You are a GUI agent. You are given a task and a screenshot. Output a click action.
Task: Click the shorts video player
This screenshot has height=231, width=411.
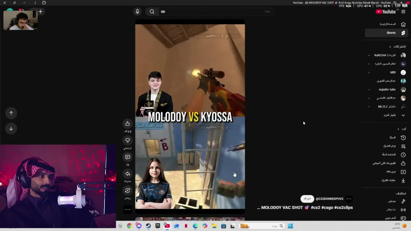tap(190, 117)
